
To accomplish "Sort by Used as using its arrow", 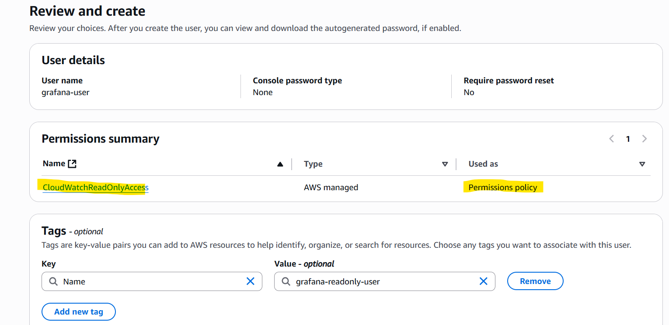I will point(642,164).
